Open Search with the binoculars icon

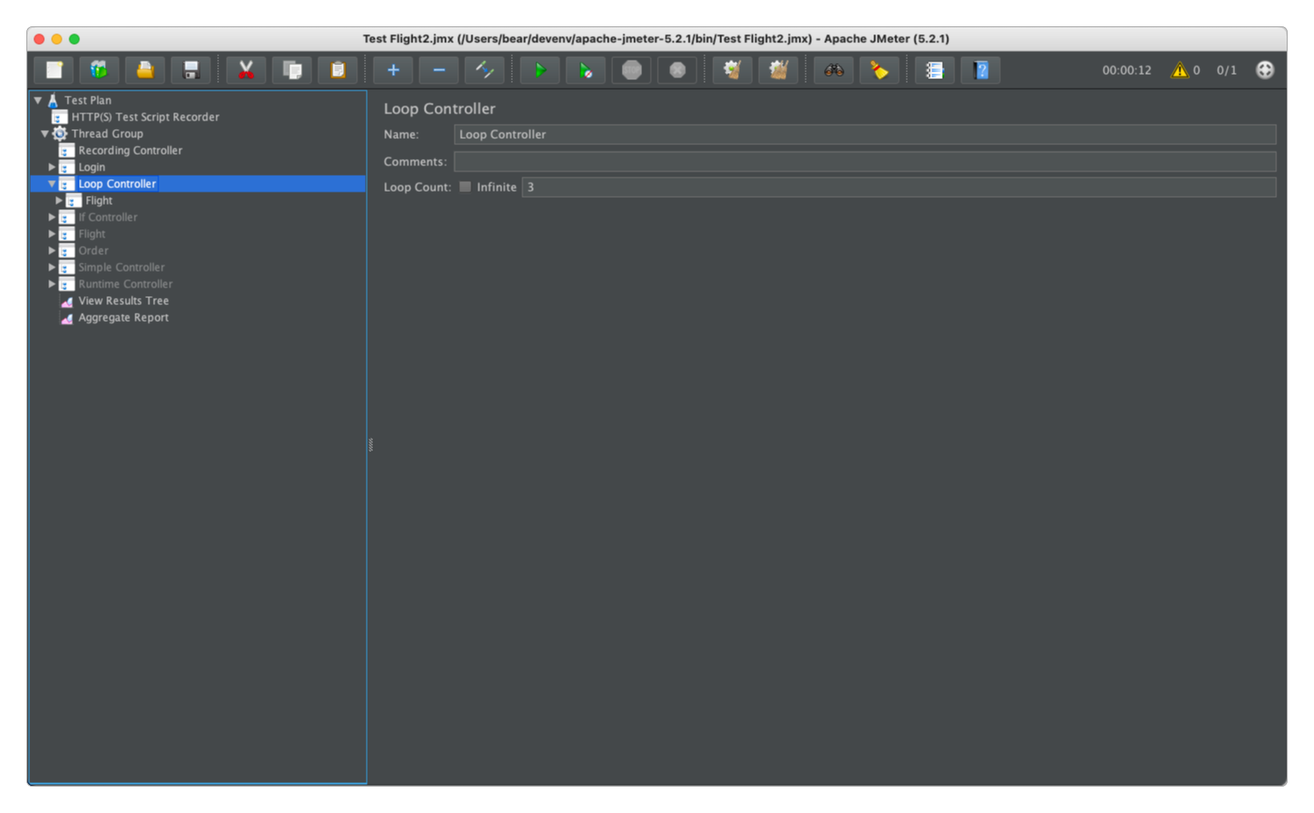click(834, 70)
